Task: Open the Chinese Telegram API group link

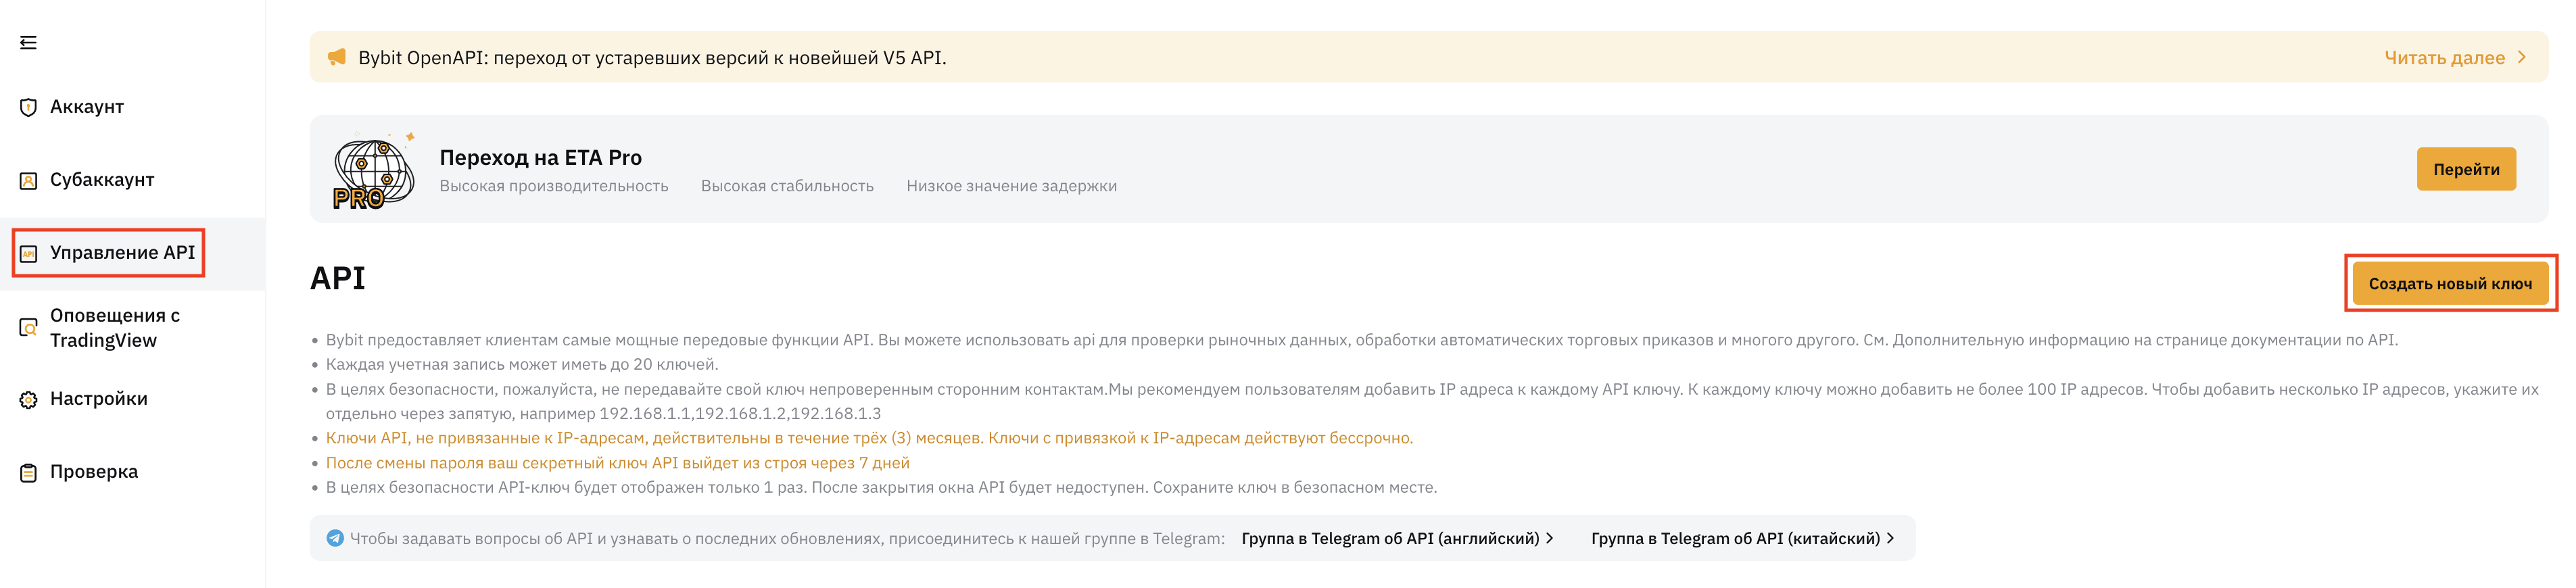Action: 1735,538
